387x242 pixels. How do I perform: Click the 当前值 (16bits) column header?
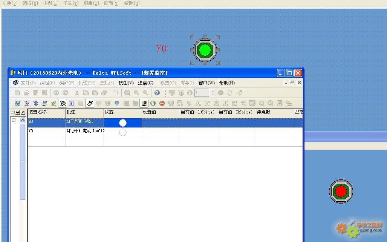[199, 112]
